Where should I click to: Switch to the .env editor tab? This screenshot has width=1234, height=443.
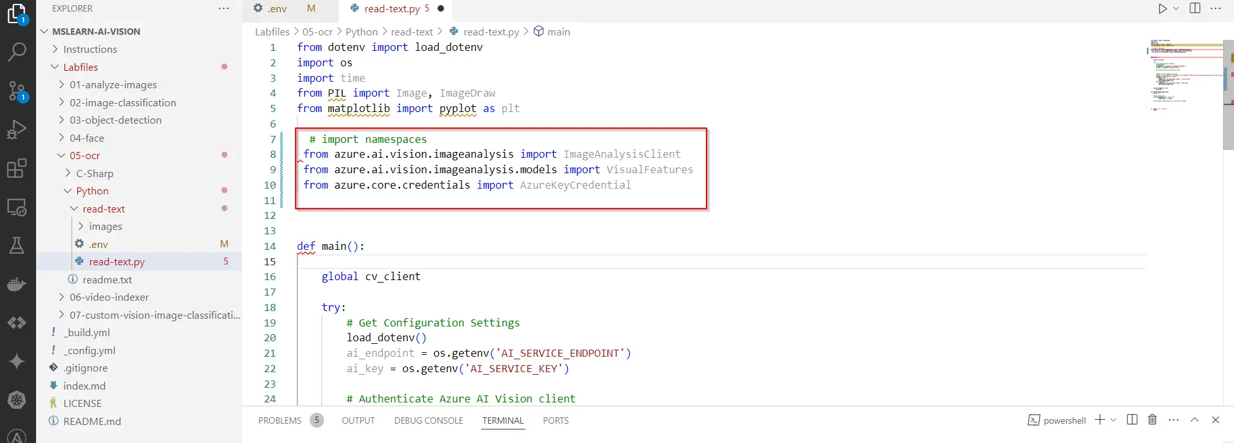(278, 8)
